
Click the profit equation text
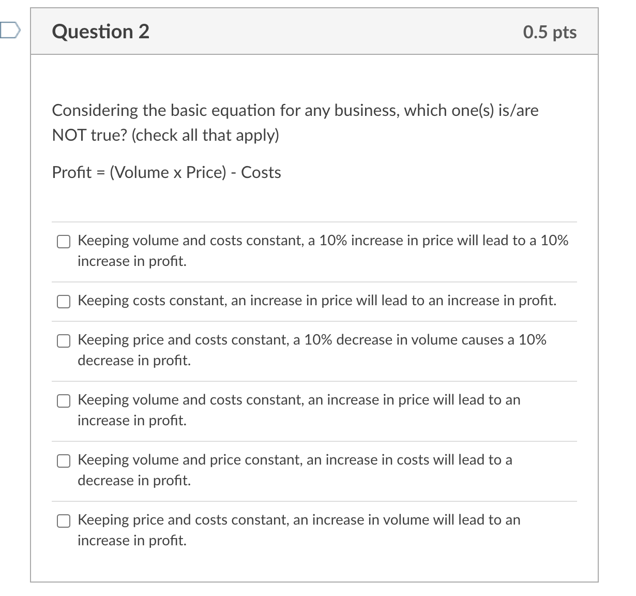tap(166, 172)
